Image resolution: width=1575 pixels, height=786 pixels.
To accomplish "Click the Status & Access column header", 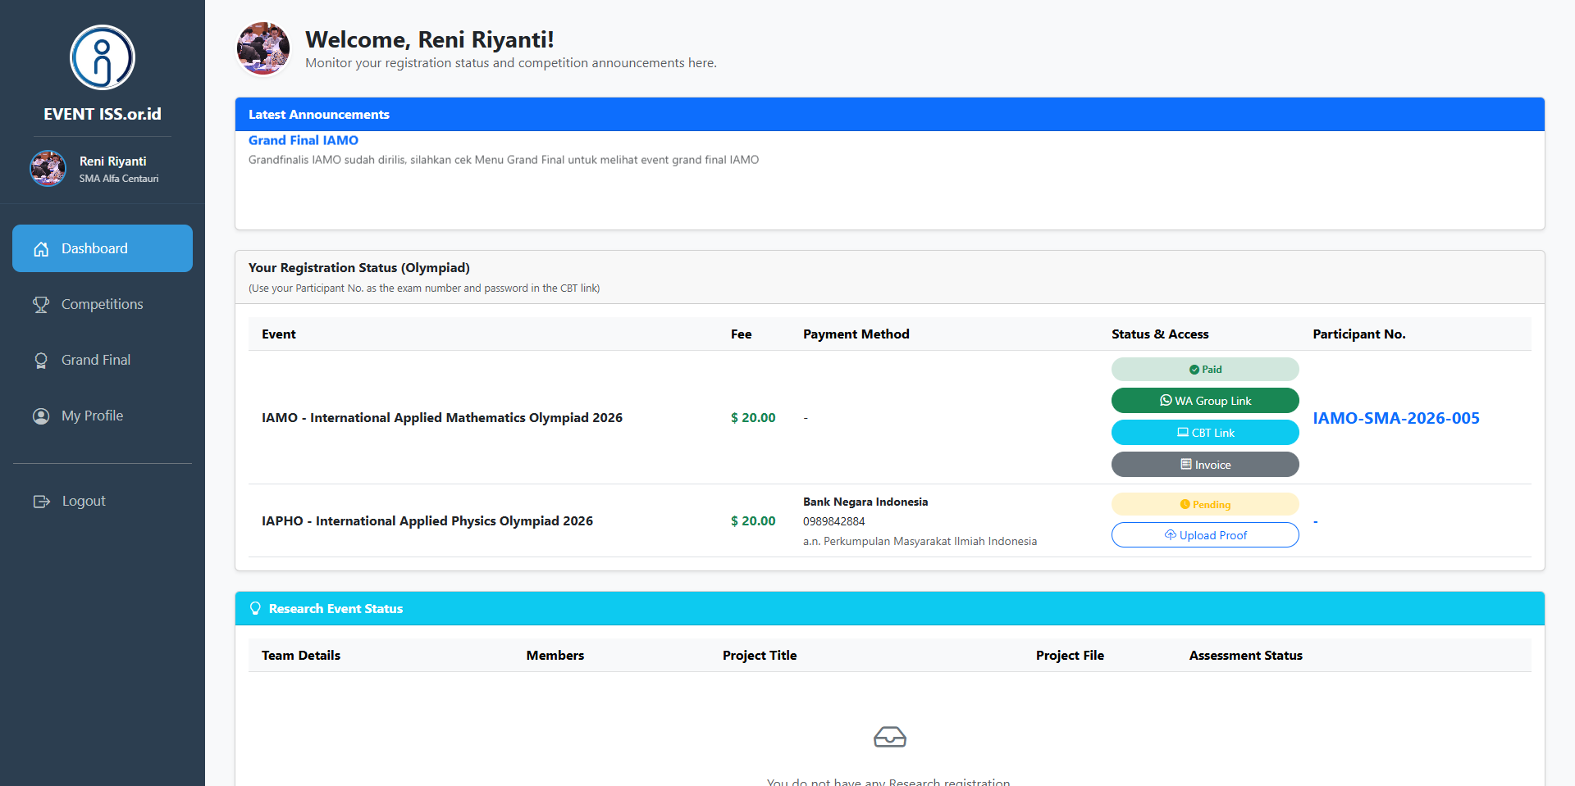I will [1160, 334].
